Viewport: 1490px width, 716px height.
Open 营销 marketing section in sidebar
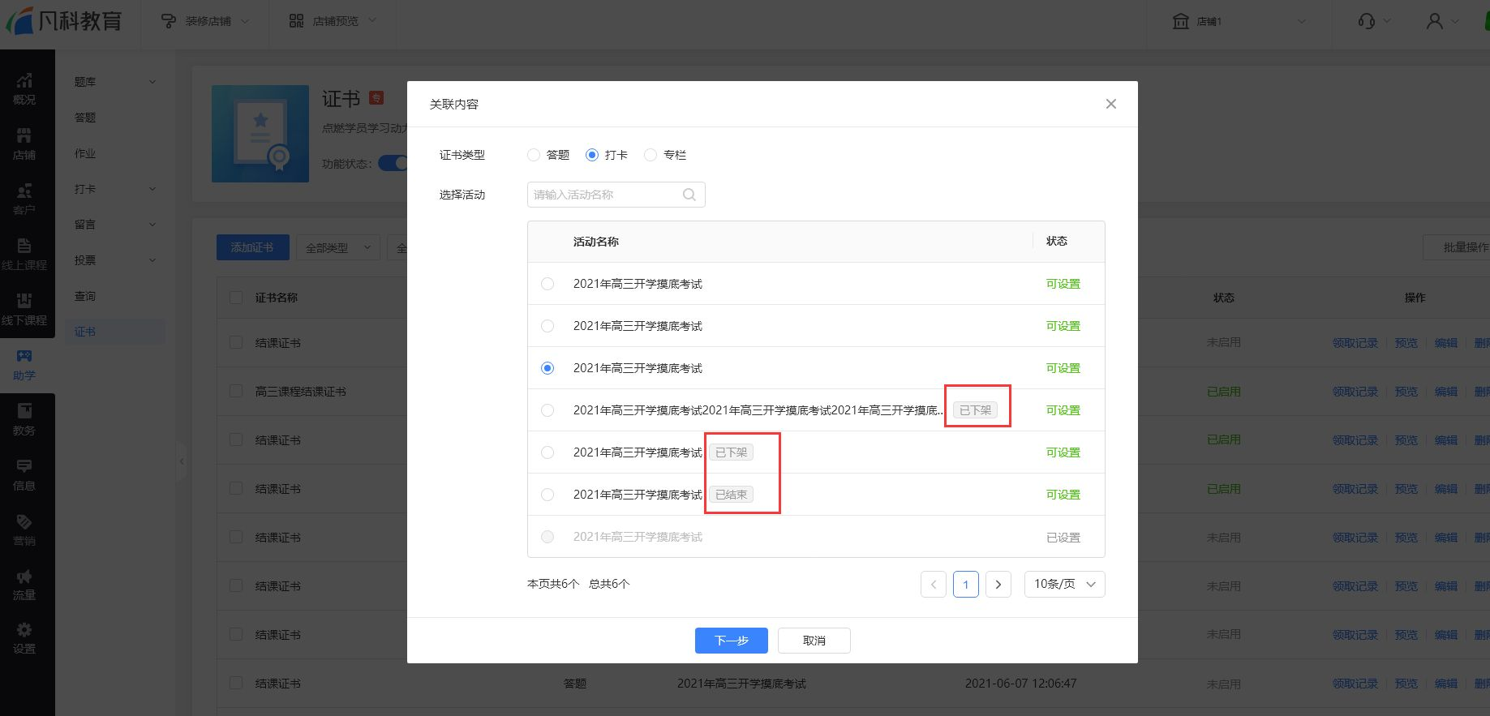coord(24,530)
